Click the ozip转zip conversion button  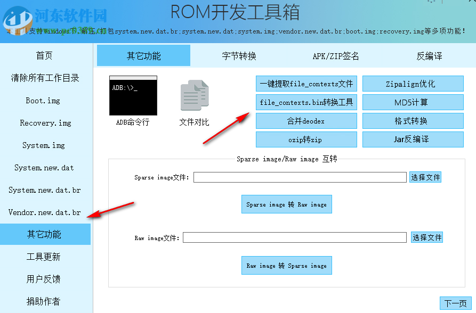pos(306,139)
